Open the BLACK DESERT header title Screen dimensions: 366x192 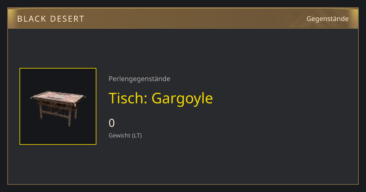(x=51, y=19)
